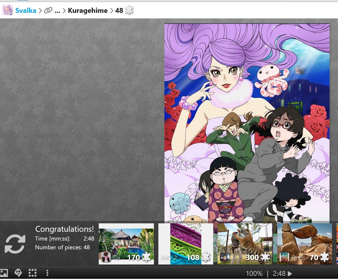The width and height of the screenshot is (338, 280).
Task: Arrange pieces with the grid icon
Action: [x=32, y=273]
